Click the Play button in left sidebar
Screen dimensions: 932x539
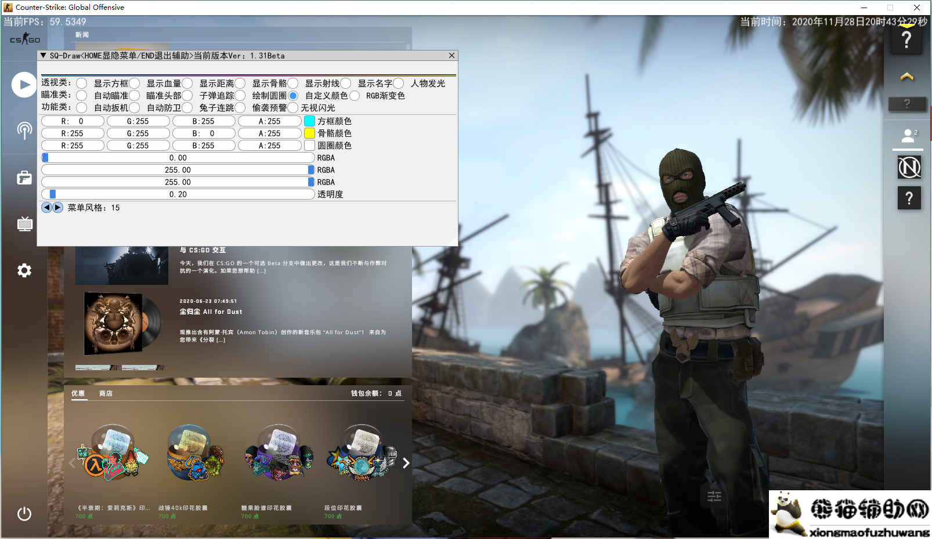[x=24, y=85]
